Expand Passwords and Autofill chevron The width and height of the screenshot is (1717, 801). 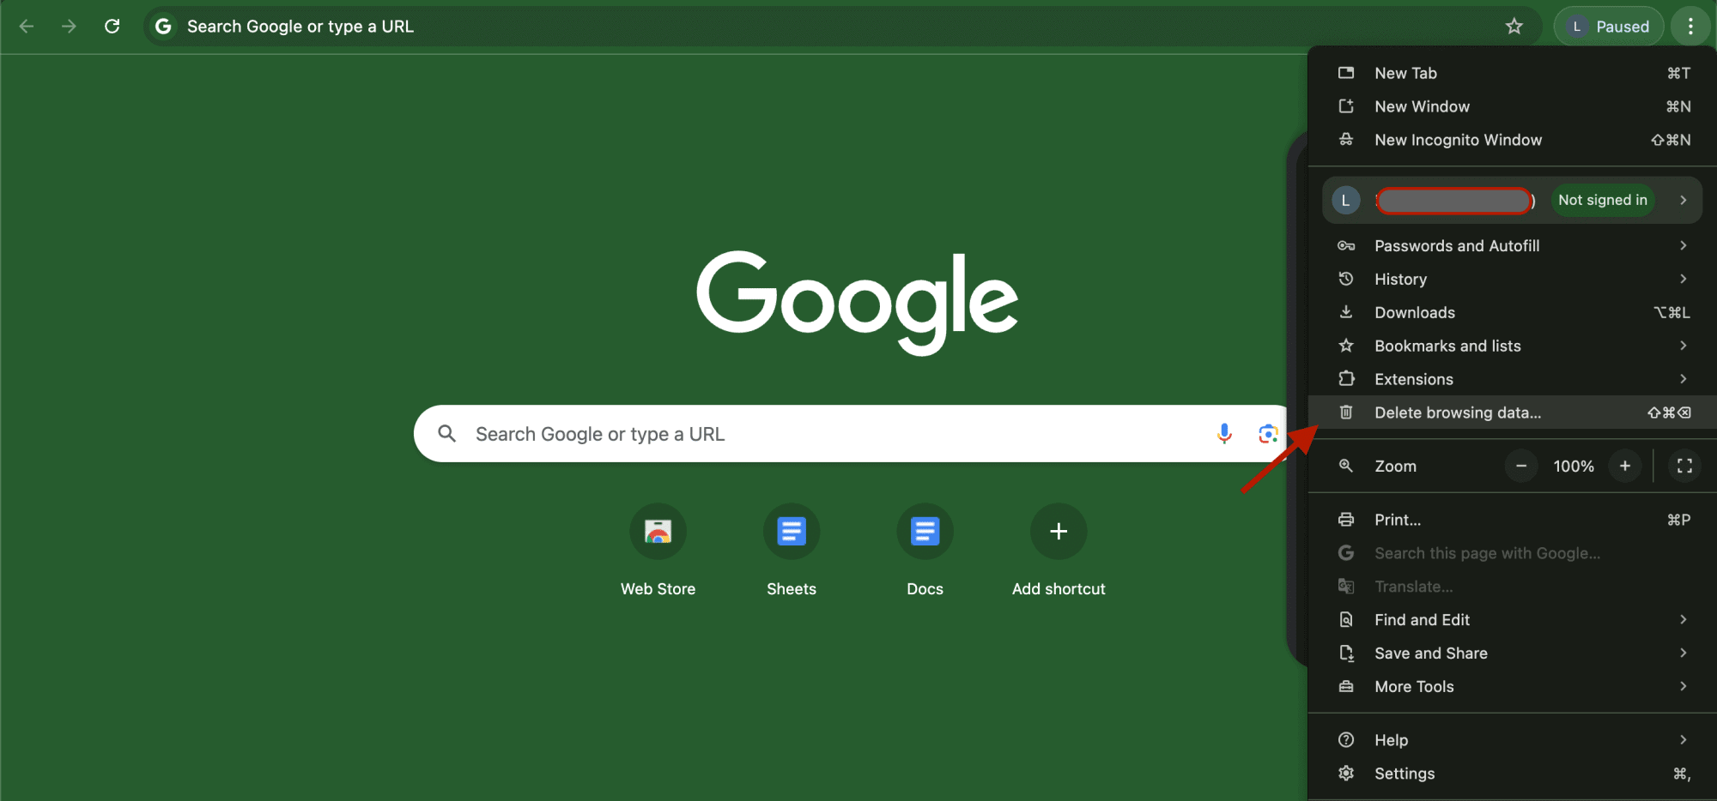click(1683, 245)
